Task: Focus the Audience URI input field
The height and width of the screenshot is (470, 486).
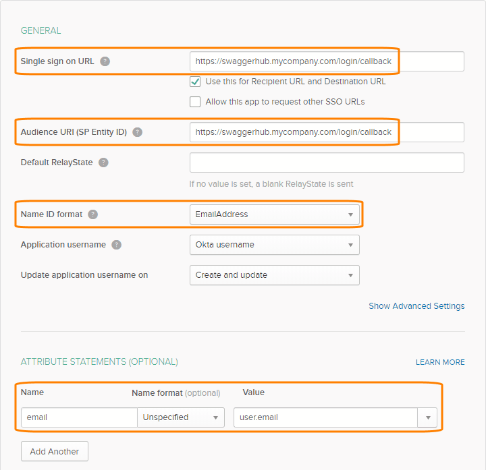Action: pyautogui.click(x=327, y=132)
